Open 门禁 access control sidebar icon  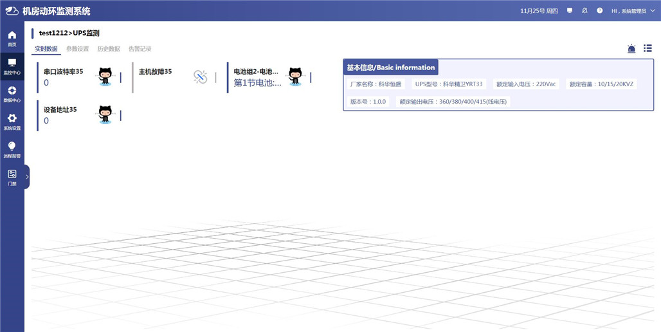(12, 177)
